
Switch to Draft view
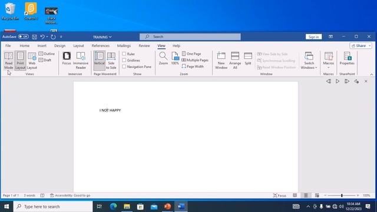pyautogui.click(x=45, y=60)
